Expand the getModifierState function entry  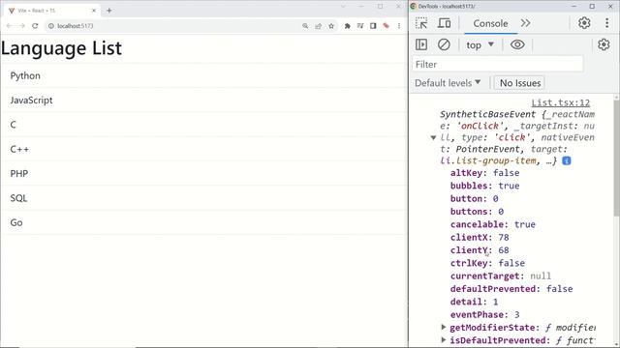point(444,327)
